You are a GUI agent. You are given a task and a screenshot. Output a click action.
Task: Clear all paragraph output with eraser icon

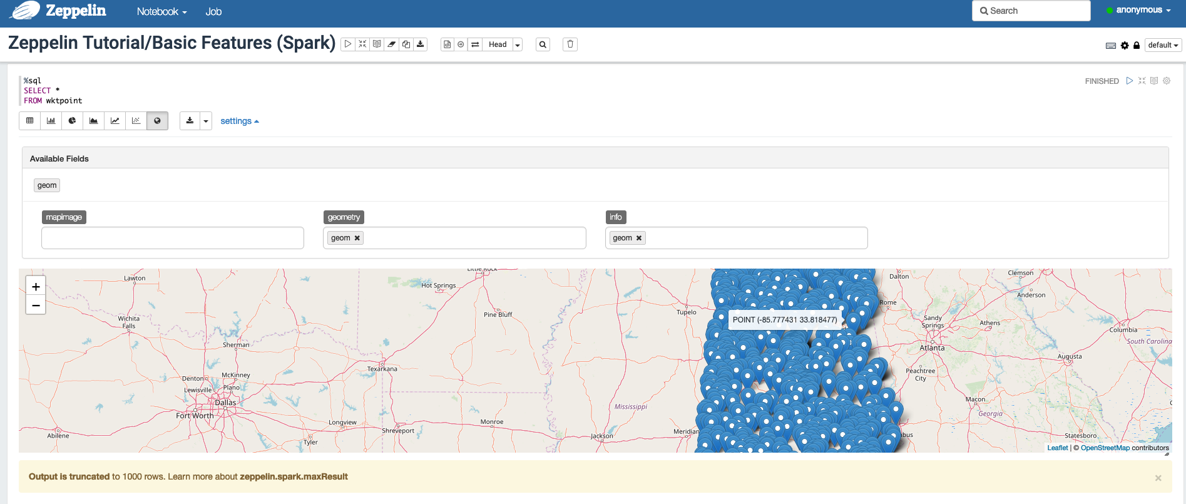coord(391,44)
